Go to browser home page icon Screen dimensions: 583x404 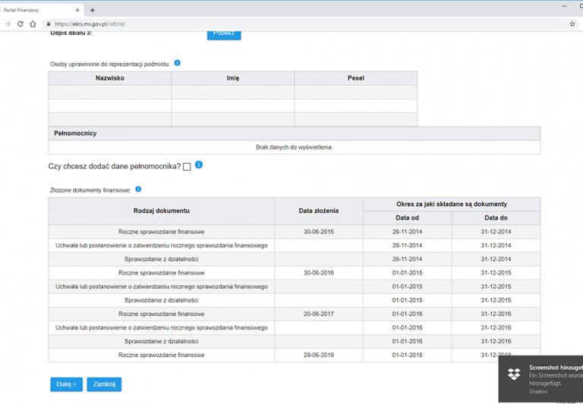tap(33, 24)
